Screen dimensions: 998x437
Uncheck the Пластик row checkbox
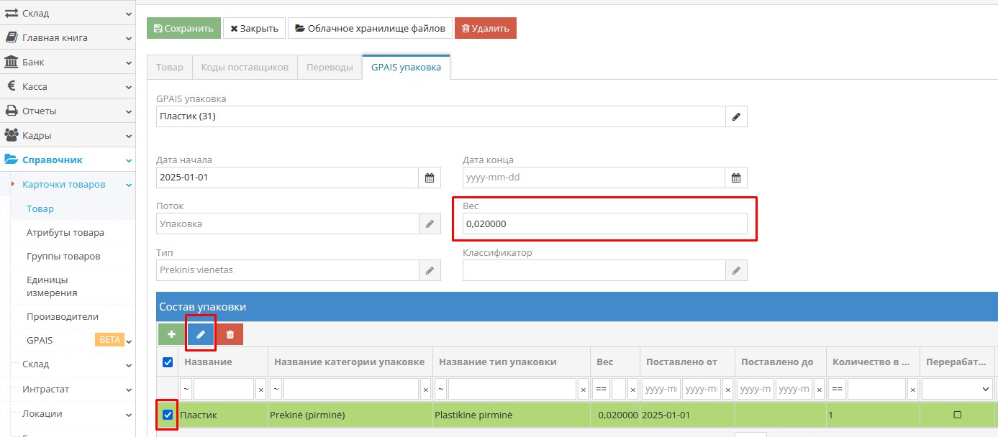pos(168,415)
